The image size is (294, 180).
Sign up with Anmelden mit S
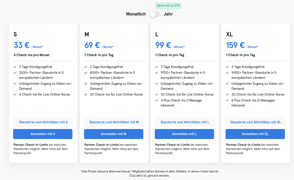43,134
